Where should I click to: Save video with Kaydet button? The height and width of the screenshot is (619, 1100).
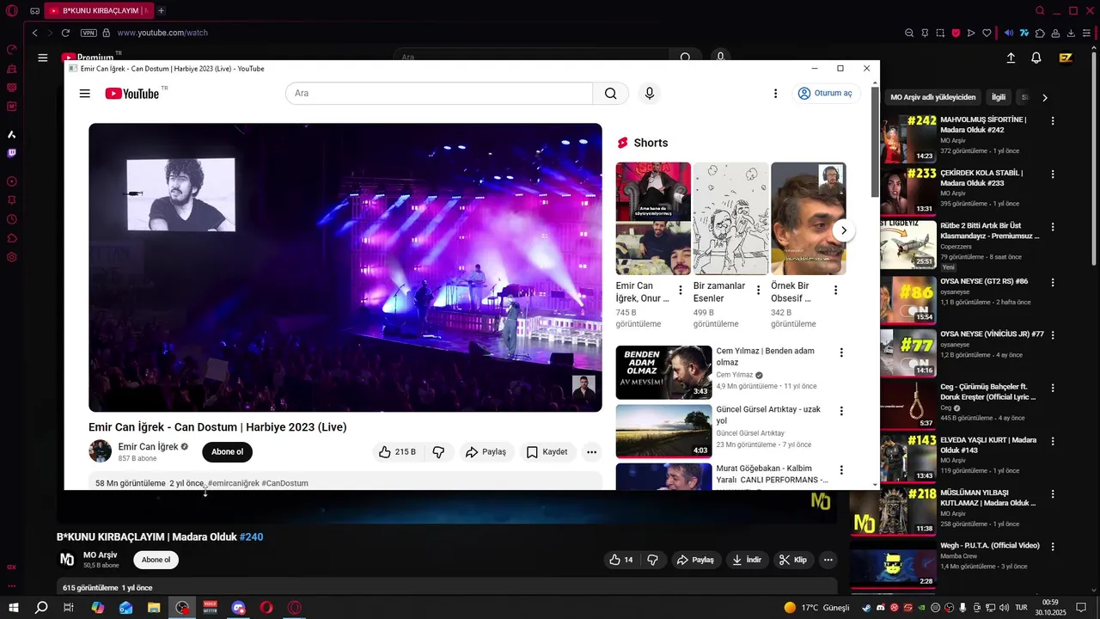point(547,451)
